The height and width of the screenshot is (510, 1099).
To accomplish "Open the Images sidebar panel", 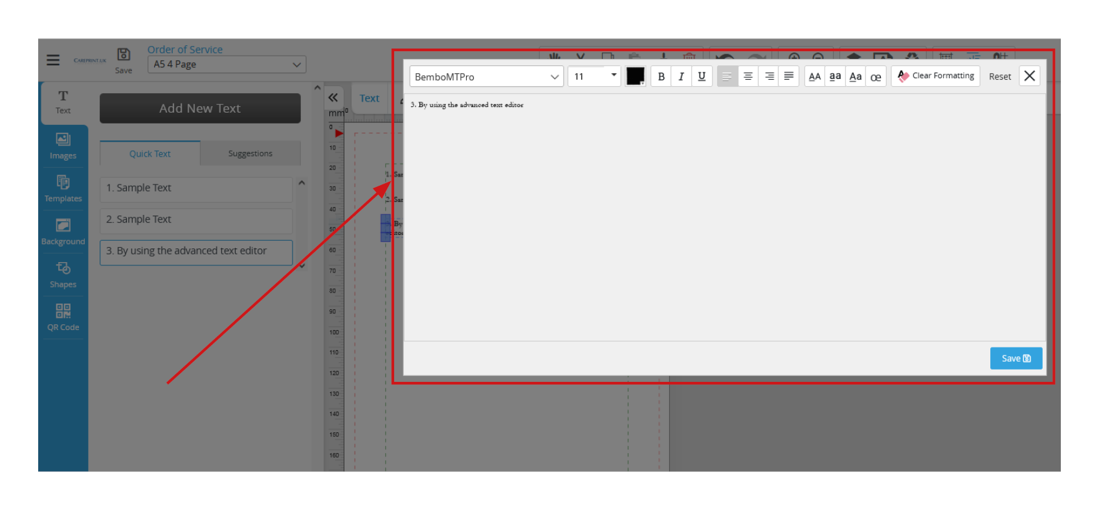I will tap(63, 146).
